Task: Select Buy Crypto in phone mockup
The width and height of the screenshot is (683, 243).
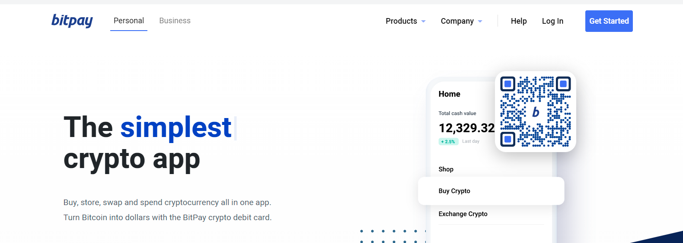Action: click(491, 191)
